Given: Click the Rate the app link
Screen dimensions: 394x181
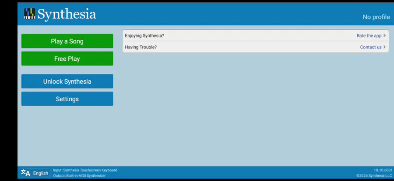Looking at the screenshot, I should [x=369, y=36].
